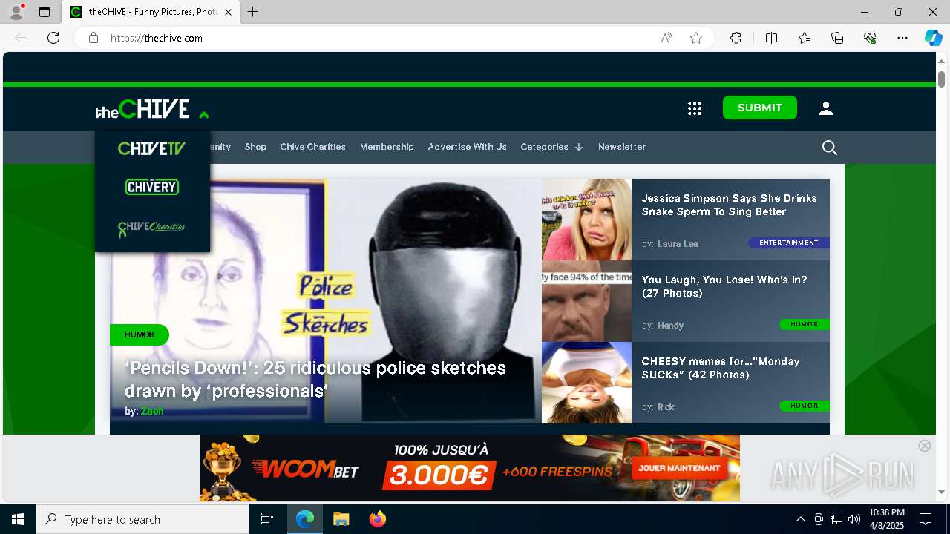Image resolution: width=950 pixels, height=534 pixels.
Task: Add this page to favorites star
Action: click(696, 38)
